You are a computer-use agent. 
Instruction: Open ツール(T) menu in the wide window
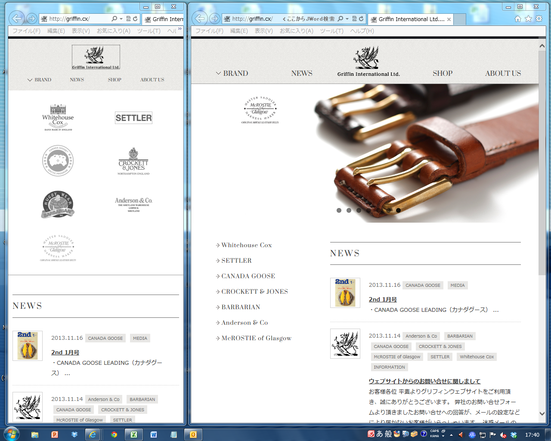(332, 31)
